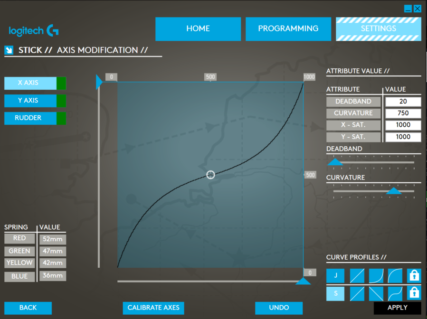Image resolution: width=427 pixels, height=319 pixels.
Task: Open the PROGRAMMING tab
Action: coord(288,29)
